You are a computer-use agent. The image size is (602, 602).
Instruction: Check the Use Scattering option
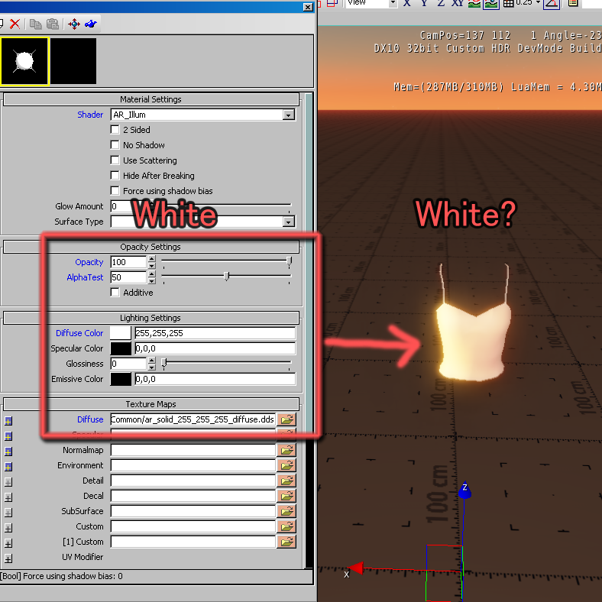[115, 160]
